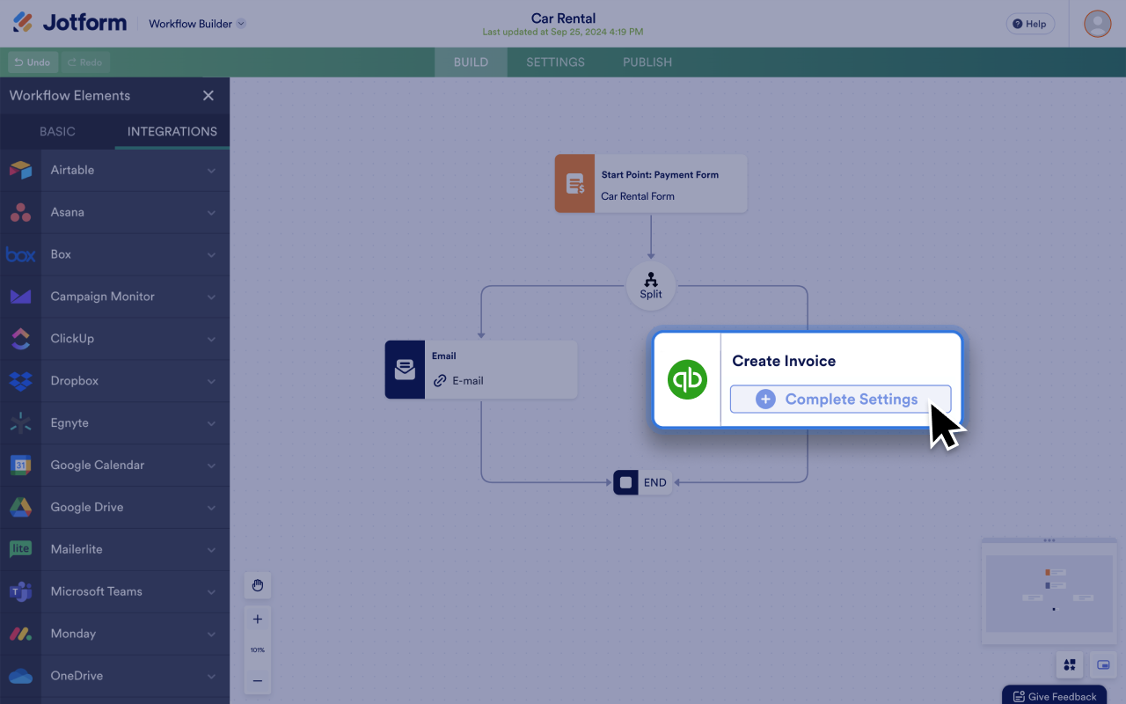Switch to the BUILD tab
The width and height of the screenshot is (1126, 704).
(471, 62)
